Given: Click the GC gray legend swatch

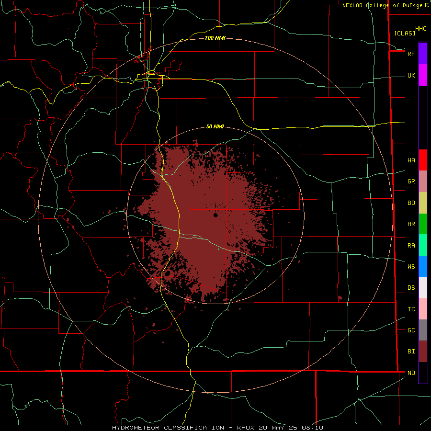Looking at the screenshot, I should [423, 330].
